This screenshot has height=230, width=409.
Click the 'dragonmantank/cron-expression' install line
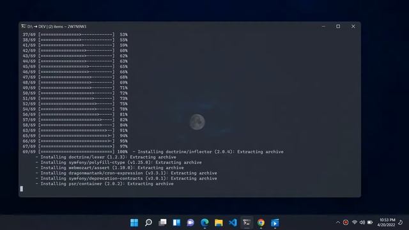[x=127, y=173]
